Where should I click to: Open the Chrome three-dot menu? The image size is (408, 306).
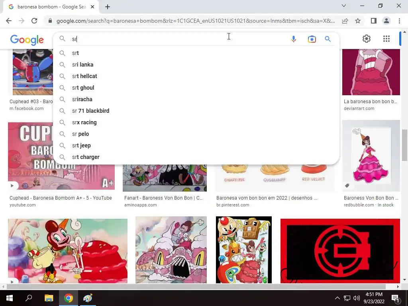(x=399, y=21)
